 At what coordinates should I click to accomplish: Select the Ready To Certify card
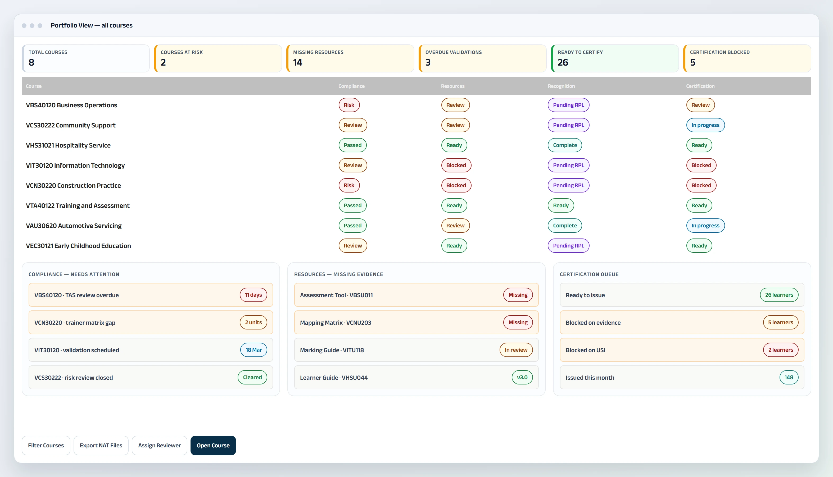615,58
